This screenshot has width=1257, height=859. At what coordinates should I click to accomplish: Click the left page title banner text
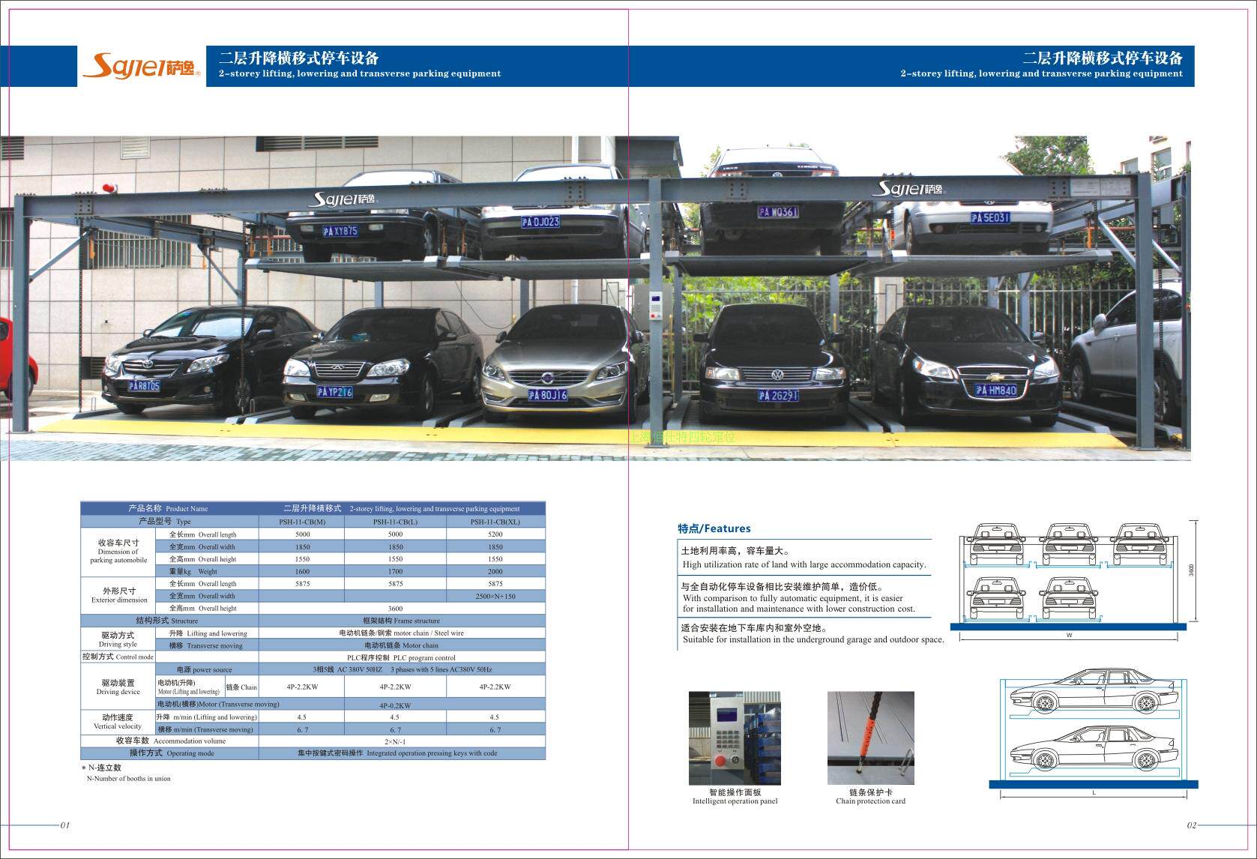point(360,64)
